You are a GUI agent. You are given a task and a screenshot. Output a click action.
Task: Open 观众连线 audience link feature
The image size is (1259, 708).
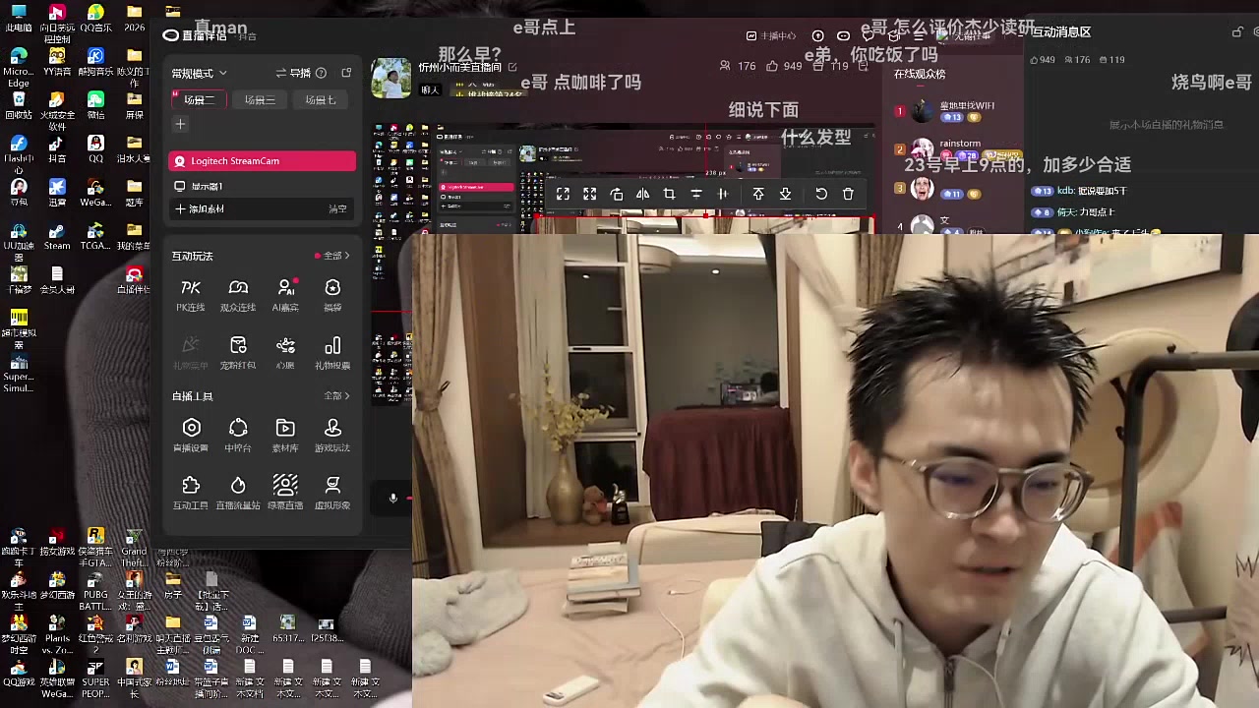click(x=238, y=295)
